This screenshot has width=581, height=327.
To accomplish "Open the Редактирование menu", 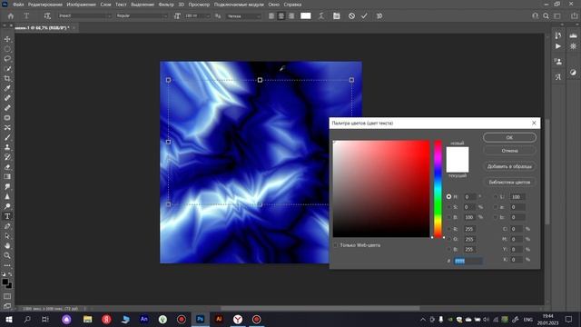I will 44,5.
